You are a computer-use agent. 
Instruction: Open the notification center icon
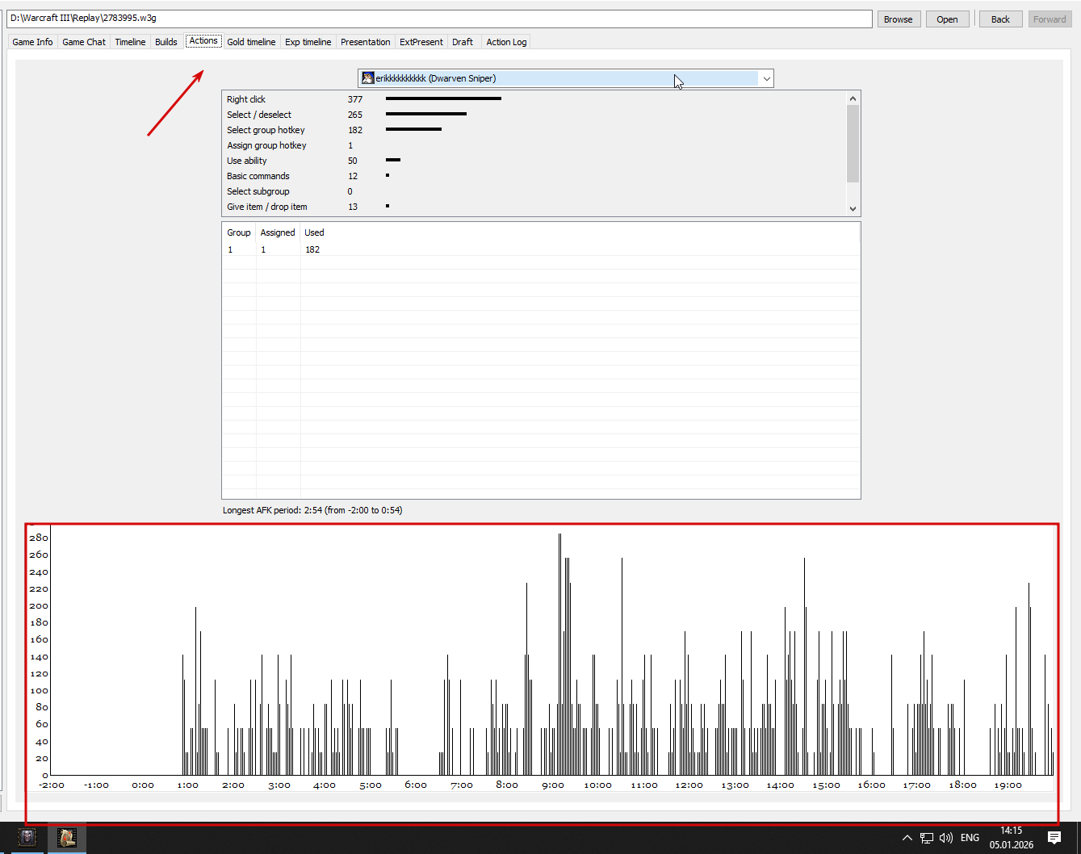pyautogui.click(x=1054, y=838)
